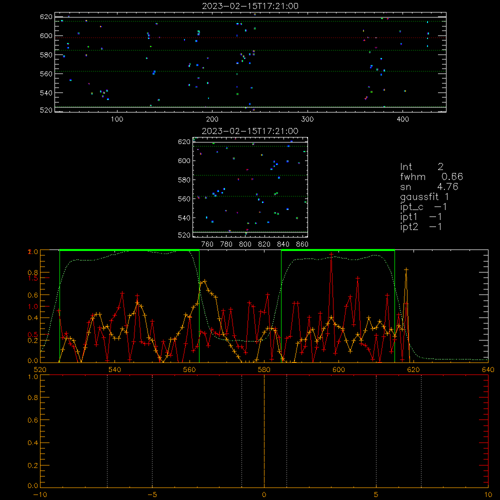Click the 780 tick in the middle plot
The image size is (500, 500).
(226, 244)
